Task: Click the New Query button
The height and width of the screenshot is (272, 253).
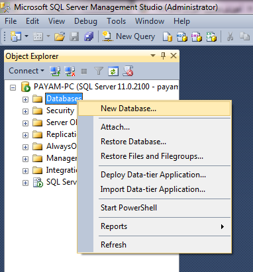Action: (x=128, y=36)
